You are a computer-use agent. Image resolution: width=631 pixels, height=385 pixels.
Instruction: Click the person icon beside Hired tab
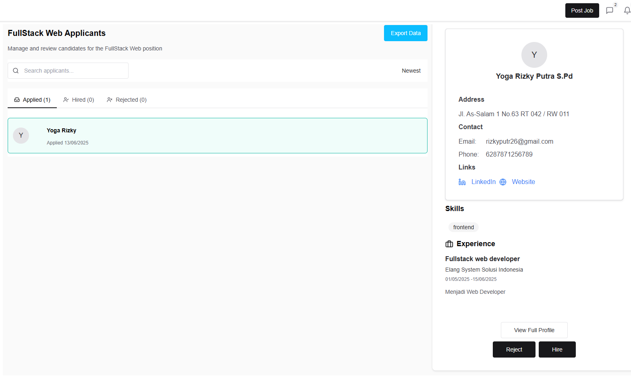(66, 99)
